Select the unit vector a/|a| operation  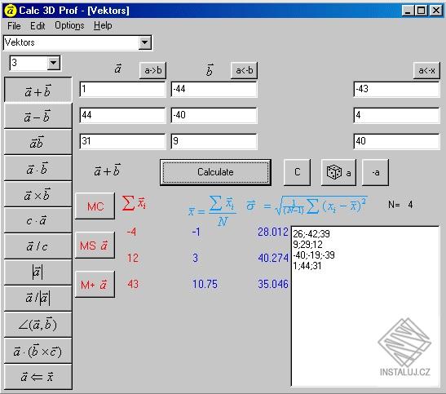38,299
